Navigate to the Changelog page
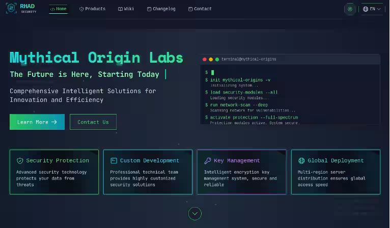Image resolution: width=390 pixels, height=228 pixels. pyautogui.click(x=161, y=9)
